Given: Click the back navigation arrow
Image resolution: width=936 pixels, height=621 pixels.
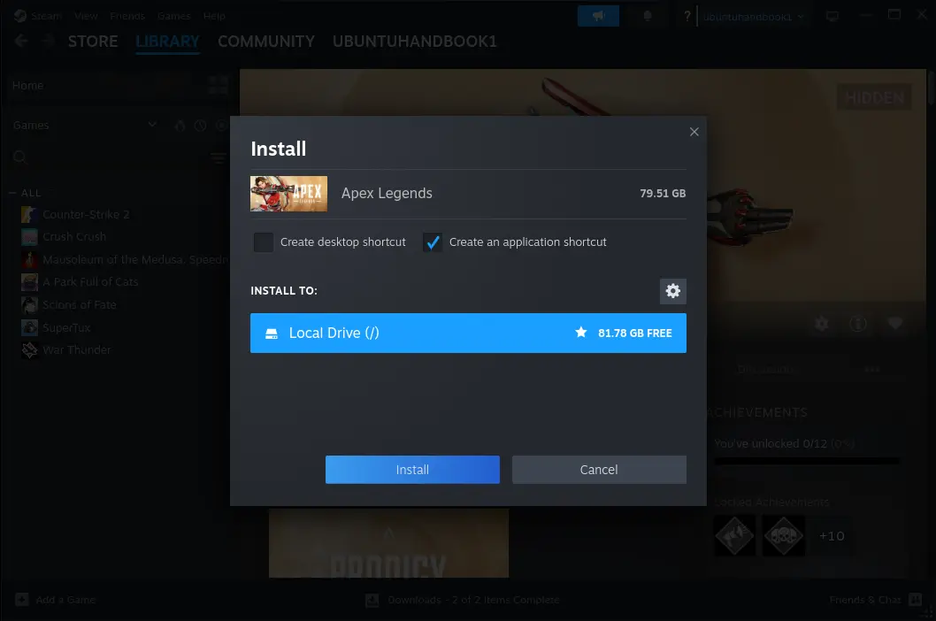Looking at the screenshot, I should coord(21,41).
